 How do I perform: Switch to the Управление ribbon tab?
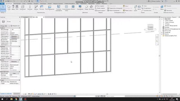[x=83, y=4]
